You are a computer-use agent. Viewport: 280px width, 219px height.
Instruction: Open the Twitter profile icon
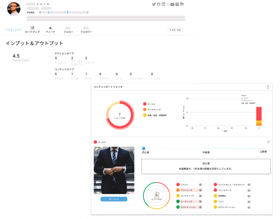154,5
